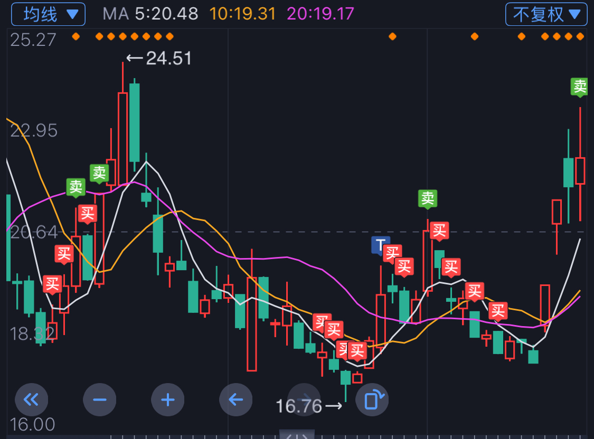The width and height of the screenshot is (594, 439).
Task: Open the 不复权 adjustment dropdown
Action: (546, 14)
